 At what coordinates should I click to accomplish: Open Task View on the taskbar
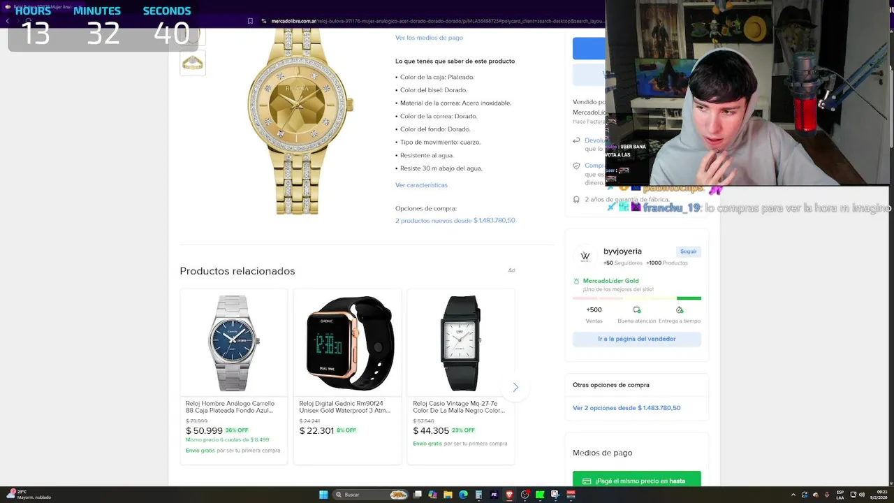pyautogui.click(x=417, y=495)
